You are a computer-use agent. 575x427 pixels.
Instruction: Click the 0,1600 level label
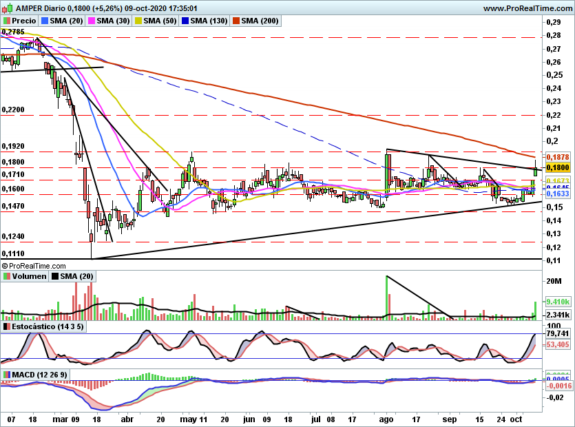tap(13, 189)
